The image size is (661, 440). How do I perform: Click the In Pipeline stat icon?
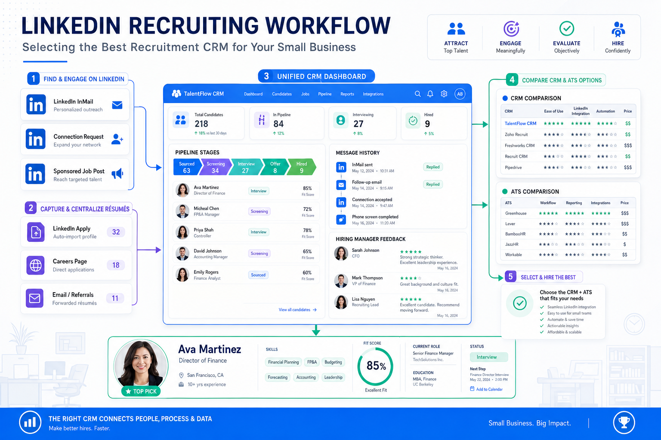(262, 120)
